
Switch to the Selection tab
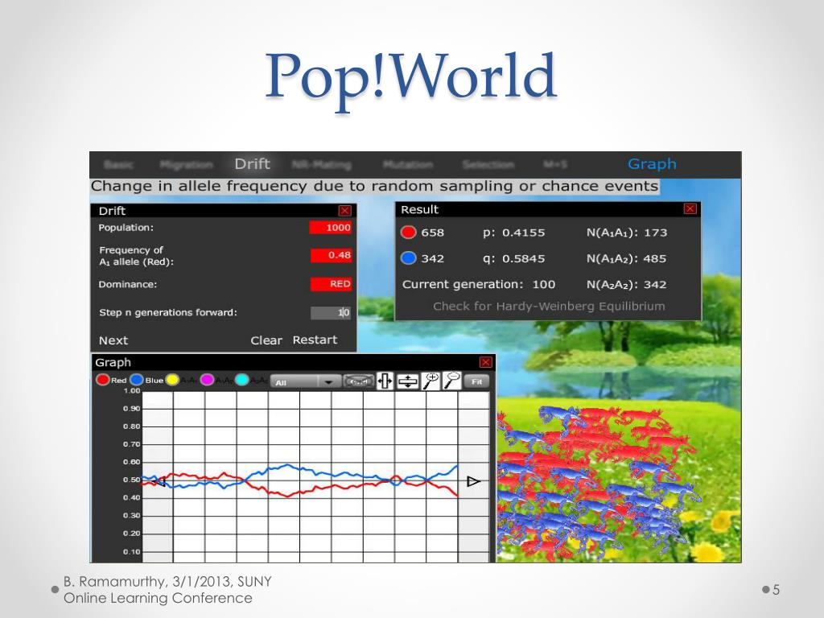point(488,164)
